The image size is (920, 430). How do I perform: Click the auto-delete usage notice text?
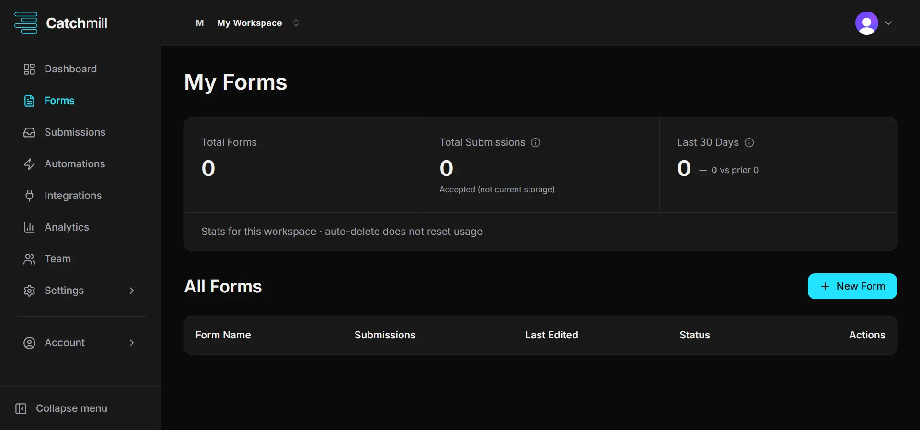tap(342, 232)
